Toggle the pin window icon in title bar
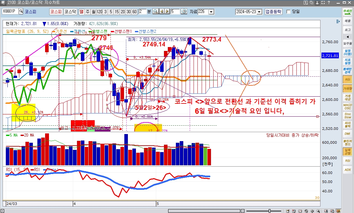The image size is (354, 213). click(317, 3)
